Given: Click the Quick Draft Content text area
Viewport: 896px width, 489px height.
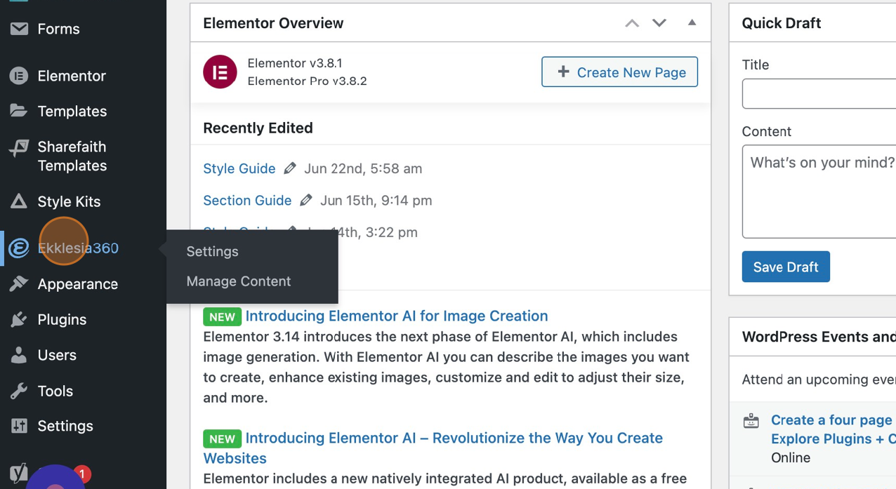Looking at the screenshot, I should [819, 192].
